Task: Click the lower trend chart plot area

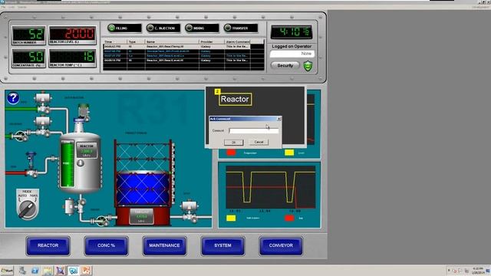Action: click(x=271, y=187)
